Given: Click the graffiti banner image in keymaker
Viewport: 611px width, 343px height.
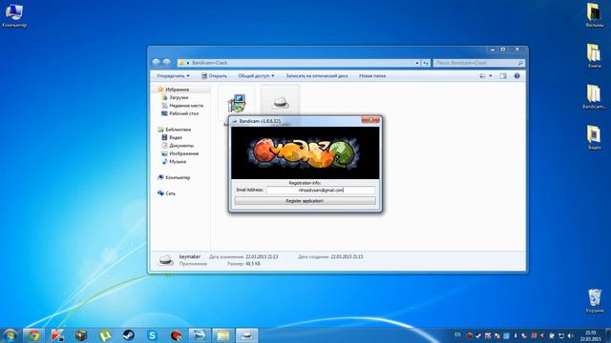Looking at the screenshot, I should 305,152.
